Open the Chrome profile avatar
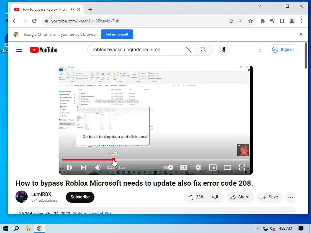 (x=292, y=21)
